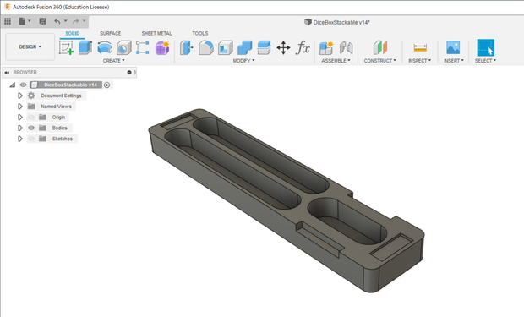
Task: Open the CONSTRUCT menu label
Action: 380,61
